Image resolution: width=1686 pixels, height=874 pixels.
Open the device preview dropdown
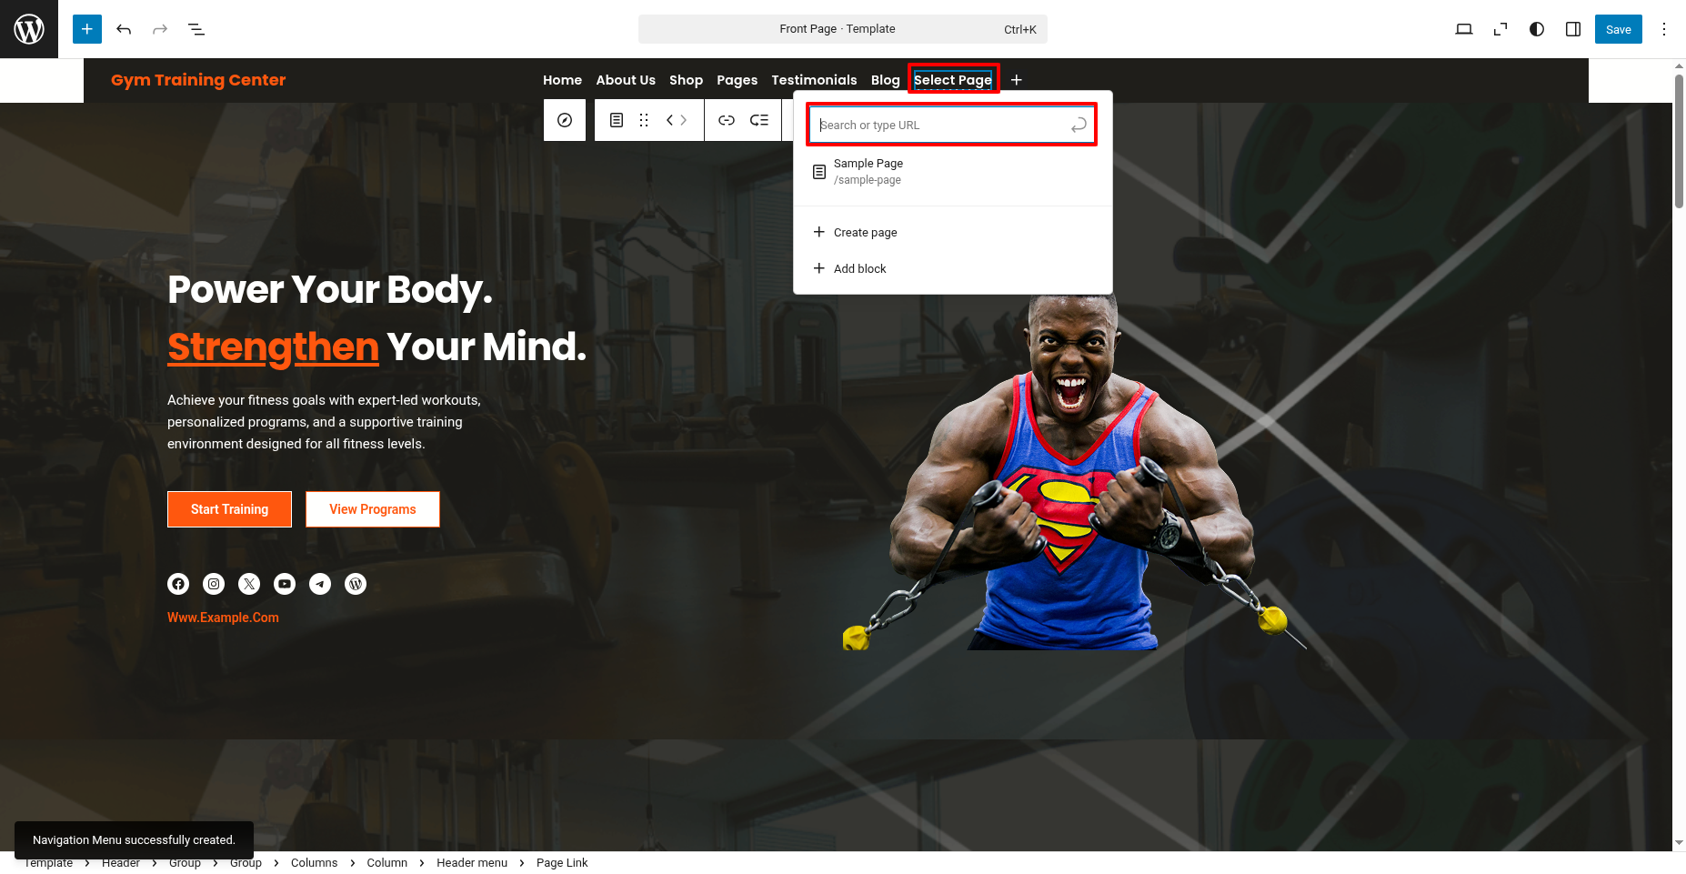1464,29
